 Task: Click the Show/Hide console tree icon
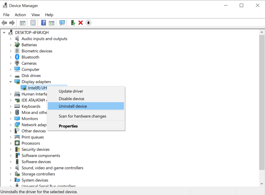pos(23,23)
